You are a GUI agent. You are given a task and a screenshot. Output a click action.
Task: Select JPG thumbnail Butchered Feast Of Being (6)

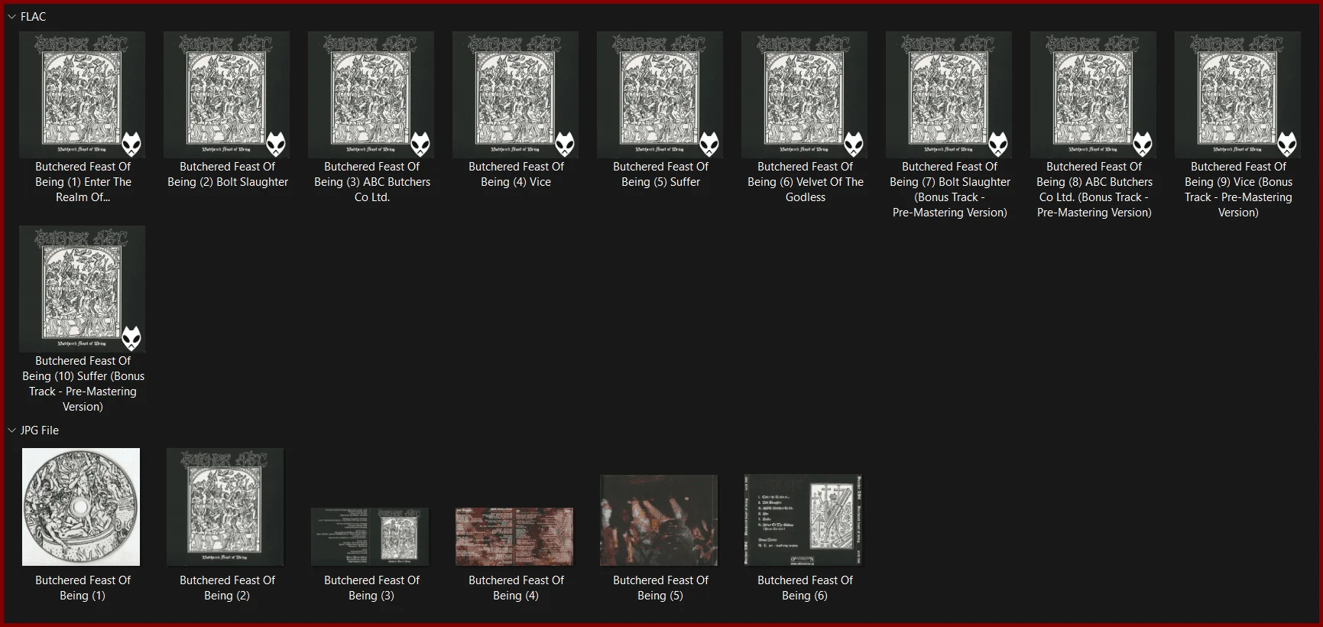803,520
